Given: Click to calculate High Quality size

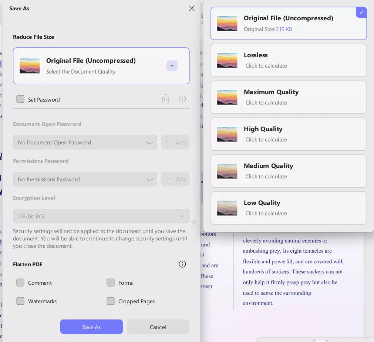Looking at the screenshot, I should click(266, 140).
